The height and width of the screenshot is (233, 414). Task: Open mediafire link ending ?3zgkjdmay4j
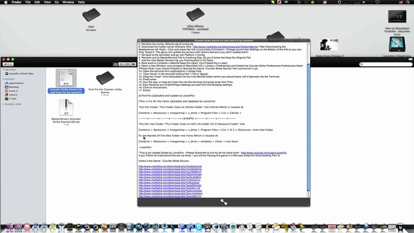pos(170,166)
